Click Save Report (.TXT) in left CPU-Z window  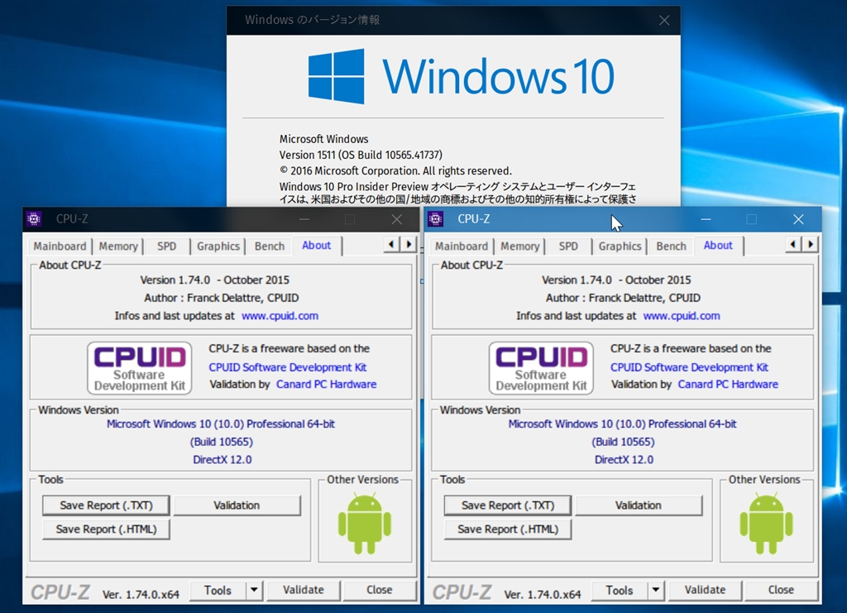106,505
